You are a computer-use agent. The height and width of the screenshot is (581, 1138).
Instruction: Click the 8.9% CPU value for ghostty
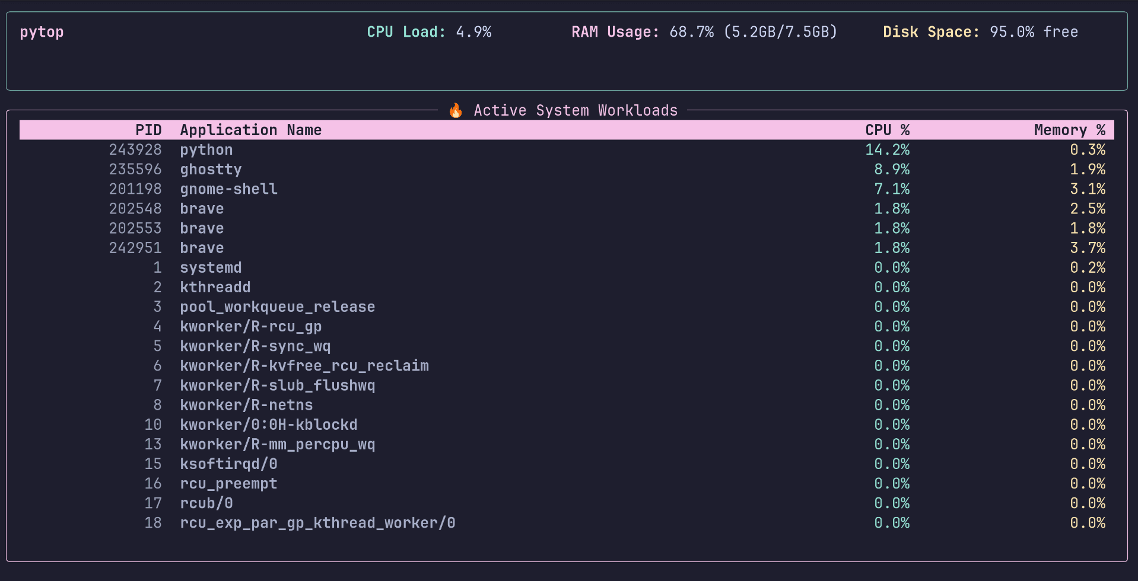tap(892, 170)
